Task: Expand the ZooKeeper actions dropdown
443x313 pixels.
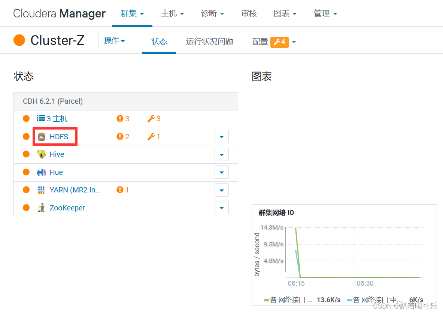Action: pos(222,208)
